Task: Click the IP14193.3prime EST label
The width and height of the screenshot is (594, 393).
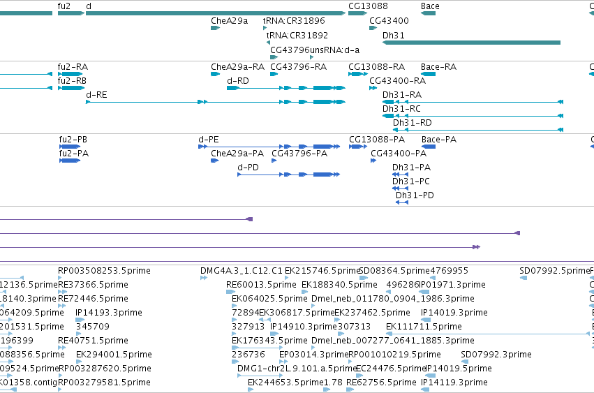Action: 109,313
